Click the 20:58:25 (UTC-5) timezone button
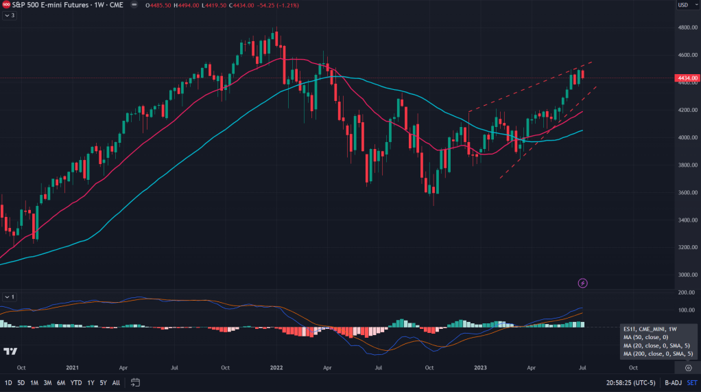 pos(631,382)
